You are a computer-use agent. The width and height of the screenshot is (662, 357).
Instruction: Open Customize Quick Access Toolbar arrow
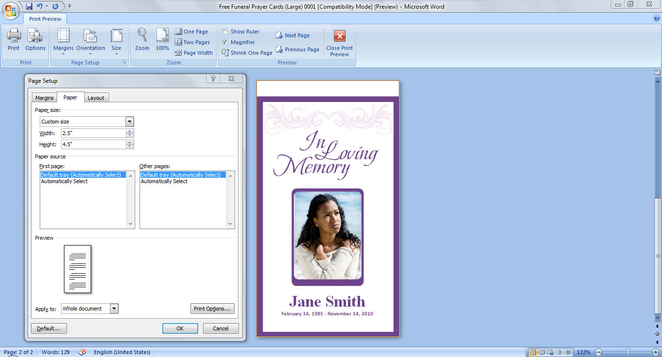tap(69, 6)
